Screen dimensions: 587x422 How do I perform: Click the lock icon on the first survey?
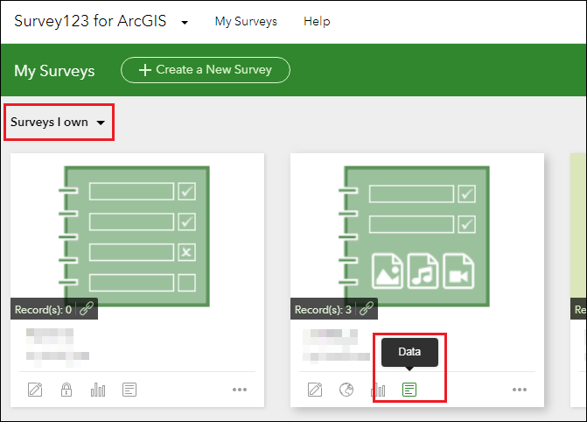(66, 390)
